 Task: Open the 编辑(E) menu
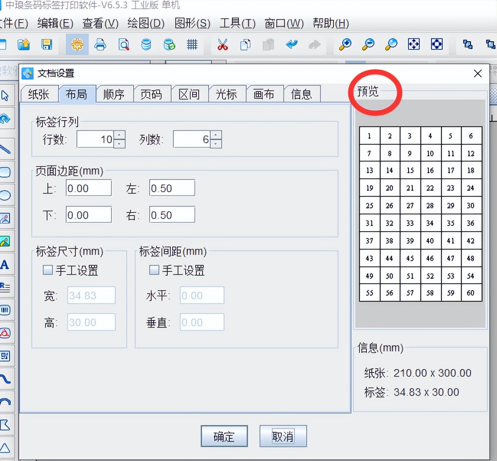[56, 23]
